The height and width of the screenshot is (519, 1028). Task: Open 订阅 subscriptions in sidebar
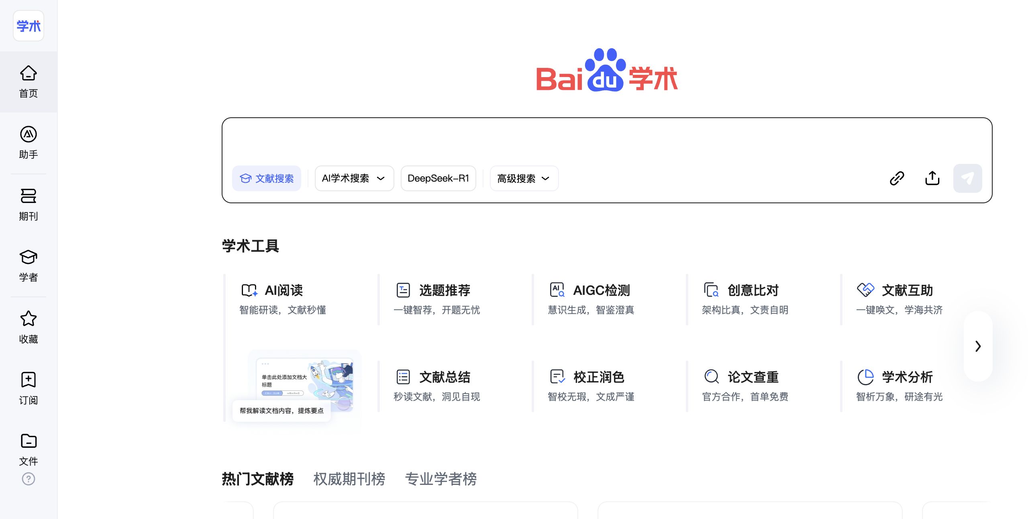point(28,388)
